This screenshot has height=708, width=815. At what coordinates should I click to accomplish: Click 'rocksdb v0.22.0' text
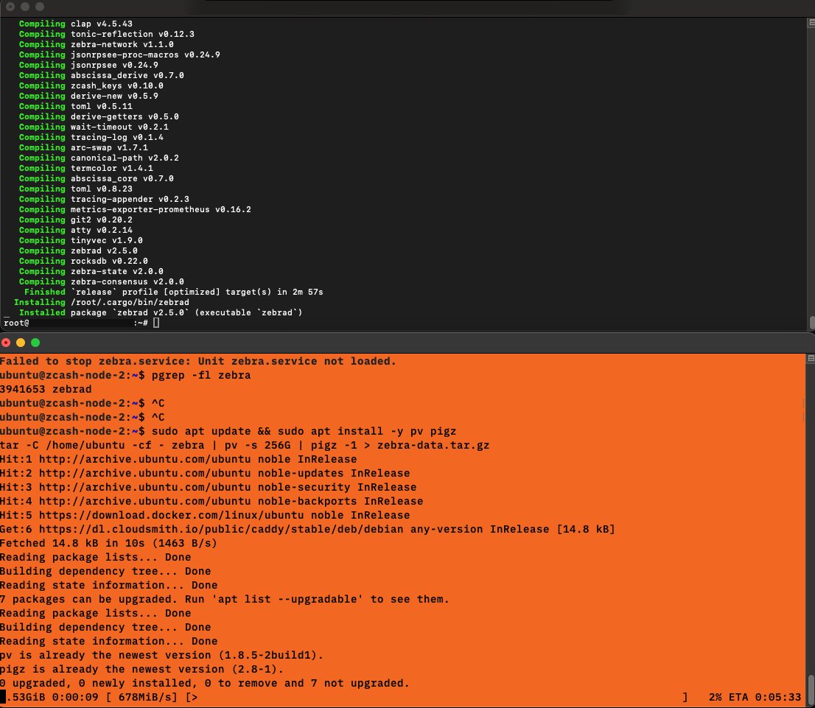[109, 262]
